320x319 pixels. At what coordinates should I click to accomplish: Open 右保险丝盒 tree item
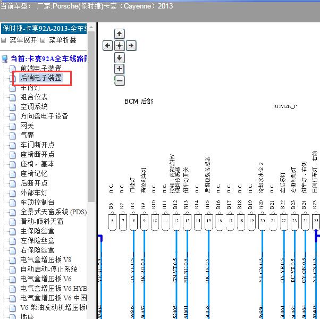tap(37, 250)
